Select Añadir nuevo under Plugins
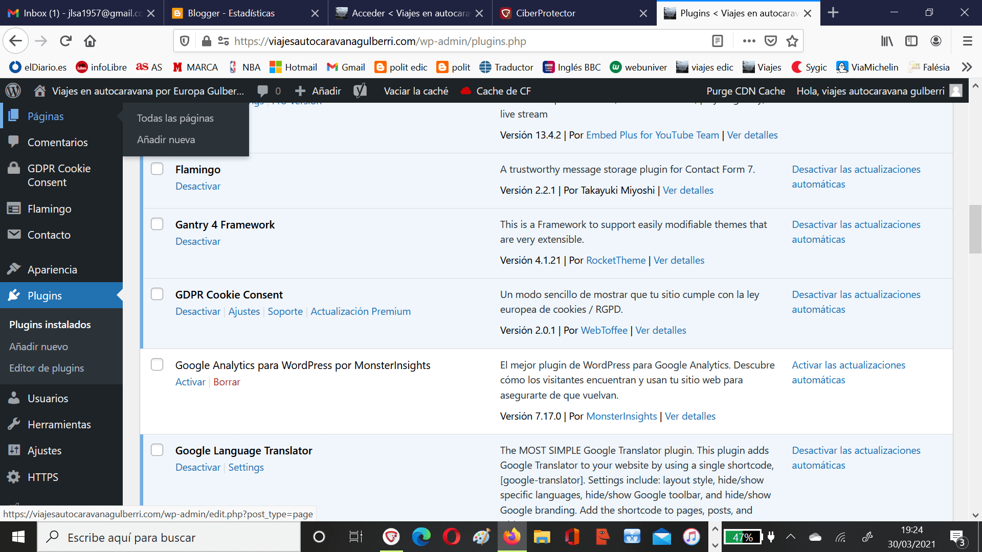The image size is (982, 552). (x=38, y=347)
